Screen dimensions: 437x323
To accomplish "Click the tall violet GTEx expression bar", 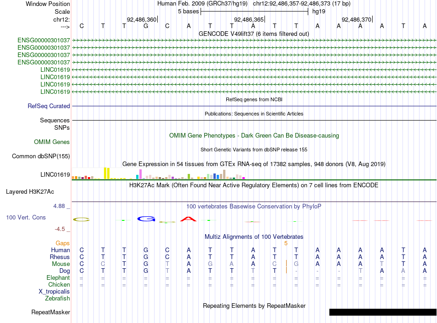I will 141,174.
